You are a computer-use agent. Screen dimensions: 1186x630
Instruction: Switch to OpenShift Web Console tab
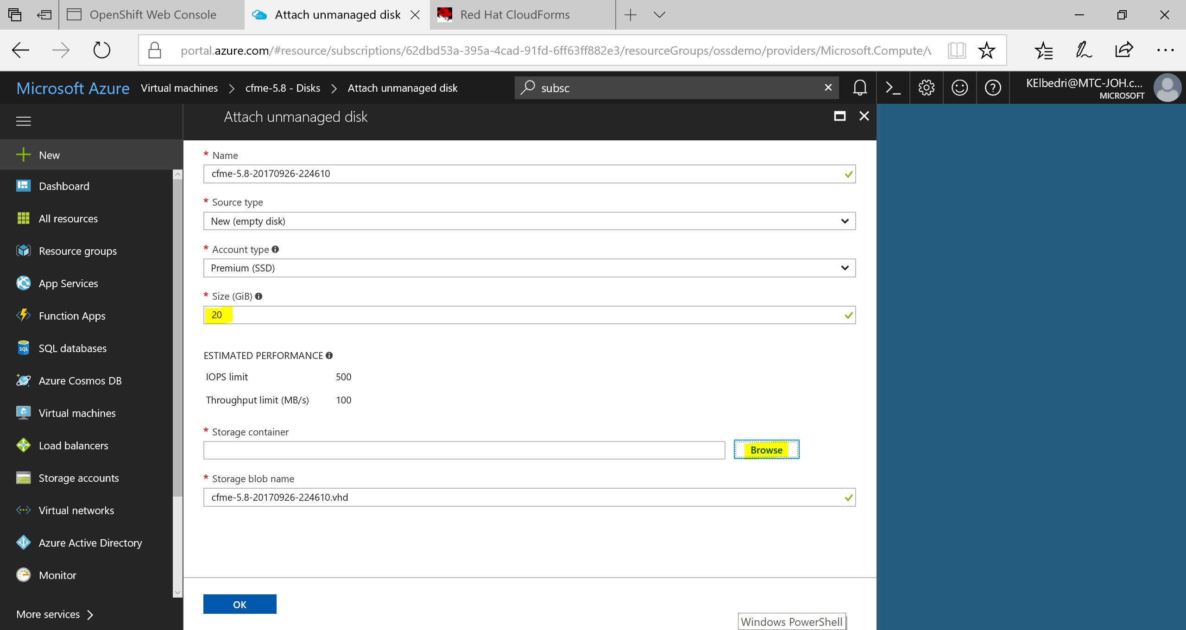152,15
